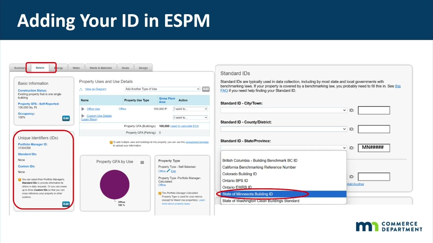
Task: Open Add Another Type of Use dropdown
Action: (162, 89)
